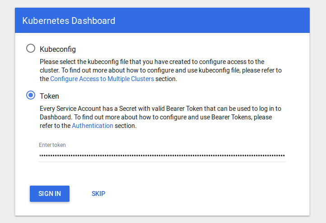This screenshot has height=223, width=326.
Task: Select the Token radio button circle
Action: pyautogui.click(x=31, y=95)
